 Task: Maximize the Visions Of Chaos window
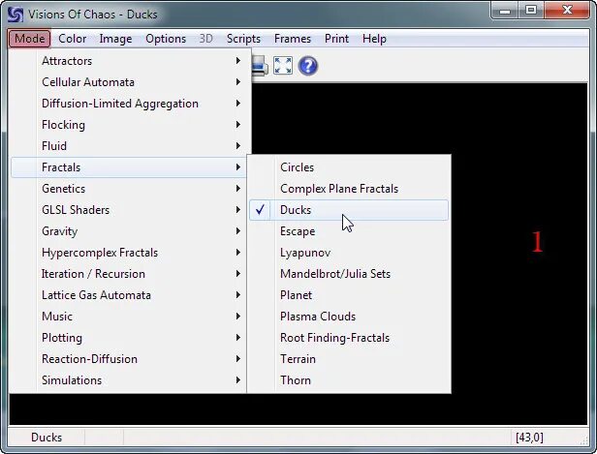pyautogui.click(x=531, y=11)
